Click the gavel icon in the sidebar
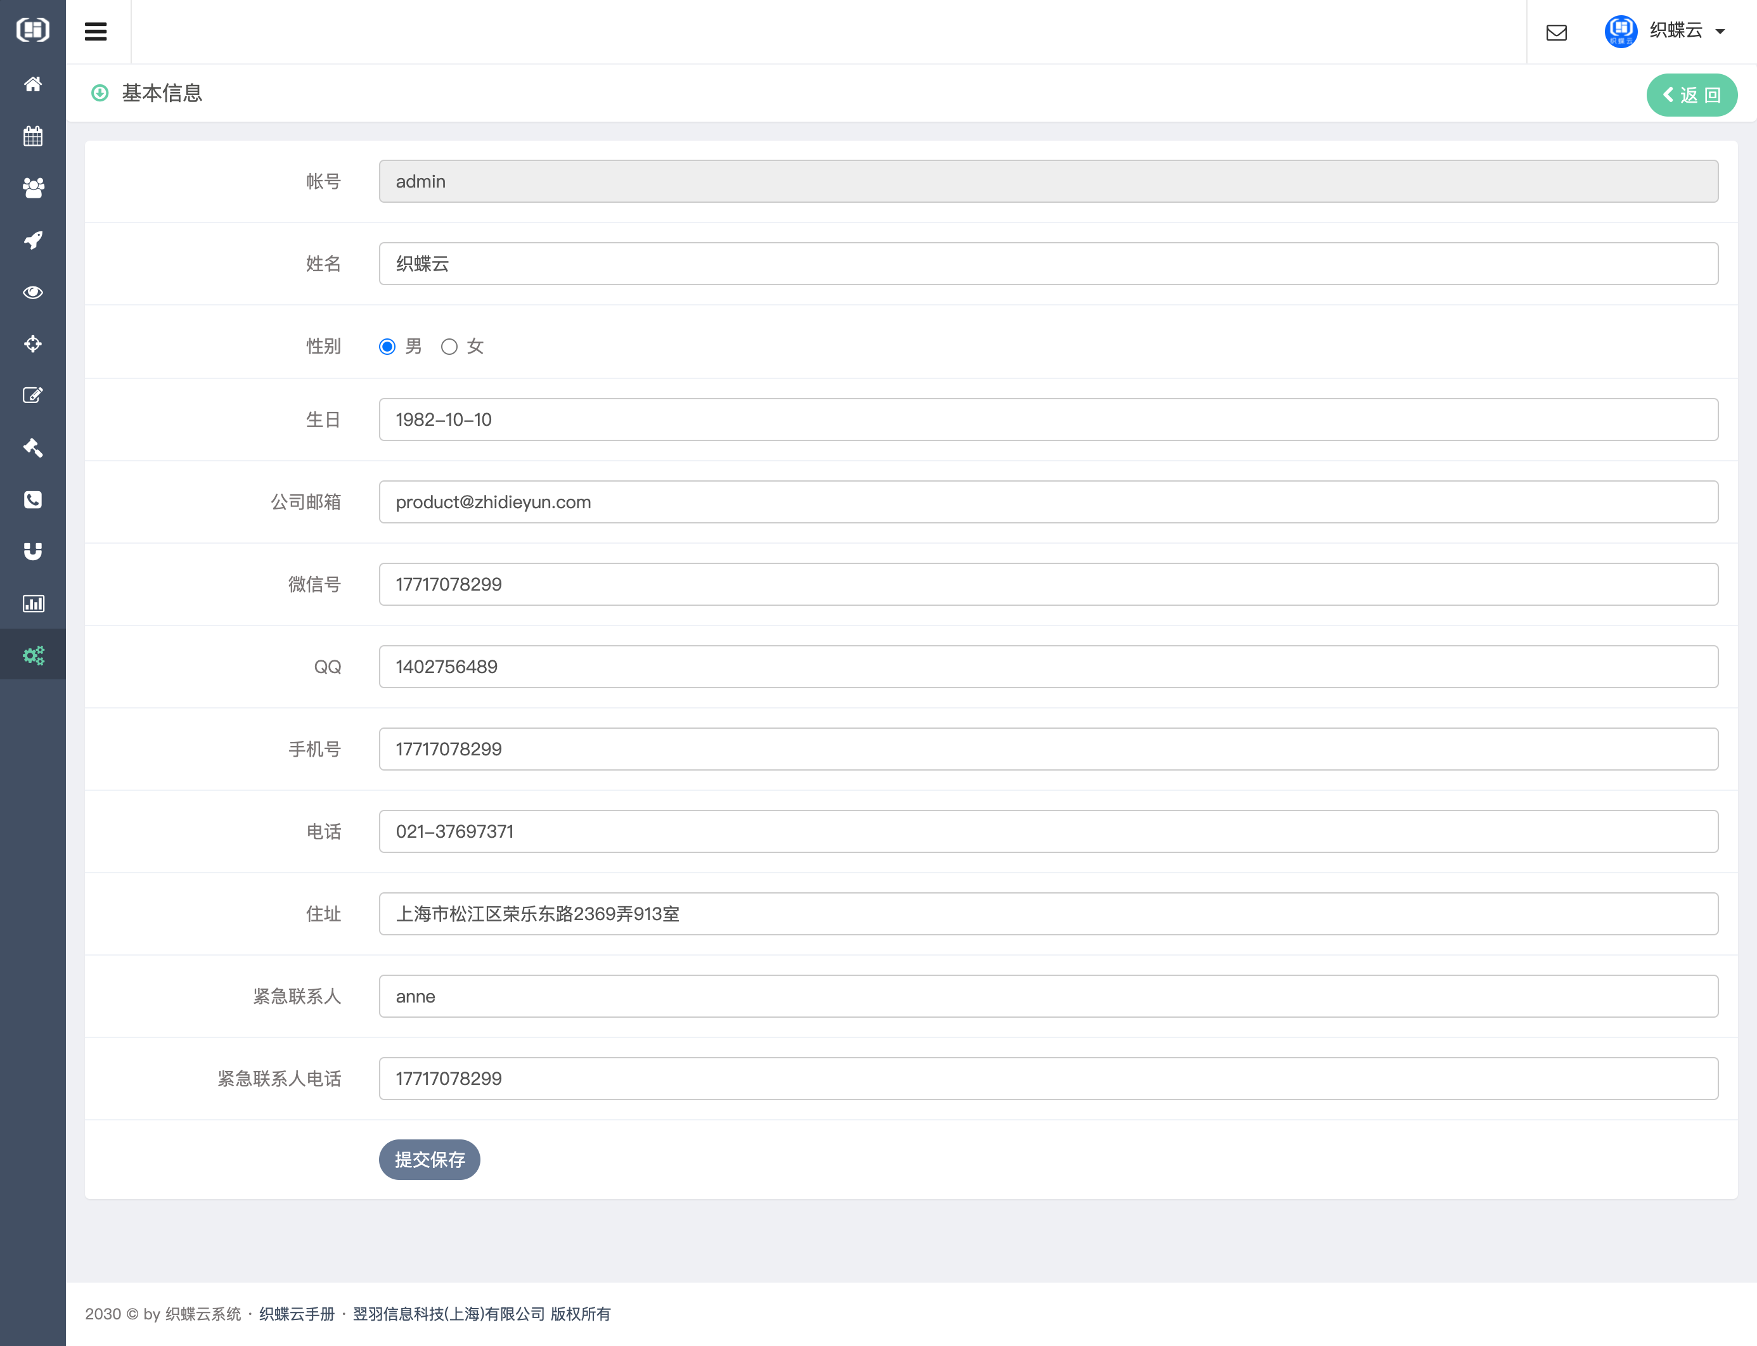This screenshot has height=1346, width=1757. coord(33,447)
